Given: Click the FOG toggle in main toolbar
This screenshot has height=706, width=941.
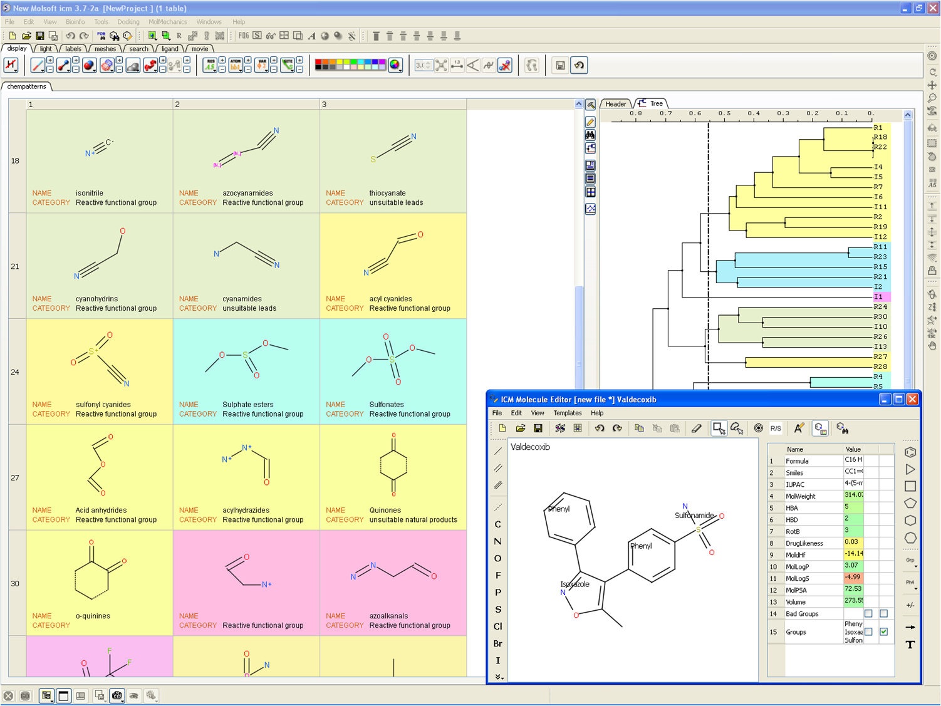Looking at the screenshot, I should point(244,36).
